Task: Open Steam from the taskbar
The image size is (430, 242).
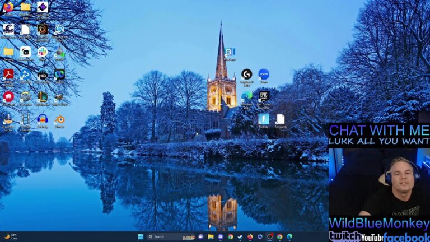Action: pos(240,236)
